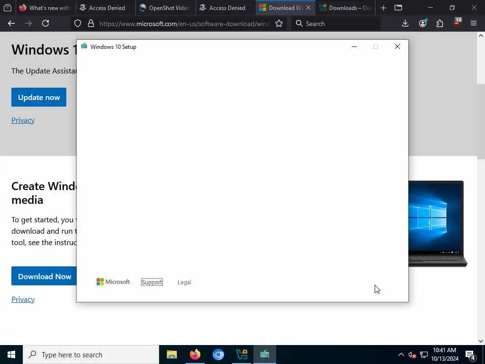Open File Explorer from the taskbar
This screenshot has height=364, width=485.
tap(171, 355)
